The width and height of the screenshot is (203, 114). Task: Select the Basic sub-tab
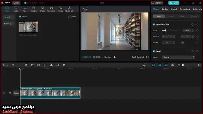(x=159, y=16)
